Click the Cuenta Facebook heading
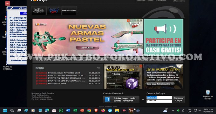216x114 pixels. click(113, 93)
